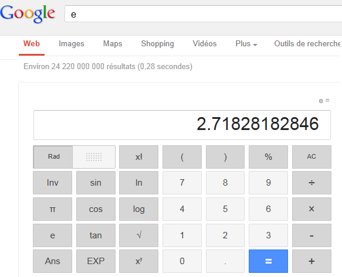Select the division operator key
This screenshot has width=342, height=277.
311,183
